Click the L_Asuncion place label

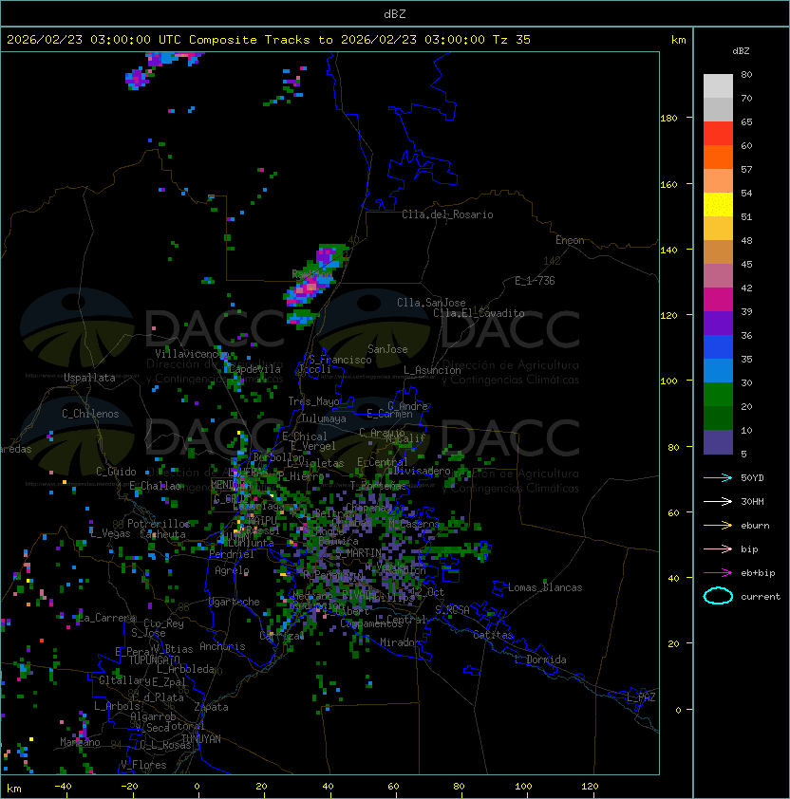point(432,370)
